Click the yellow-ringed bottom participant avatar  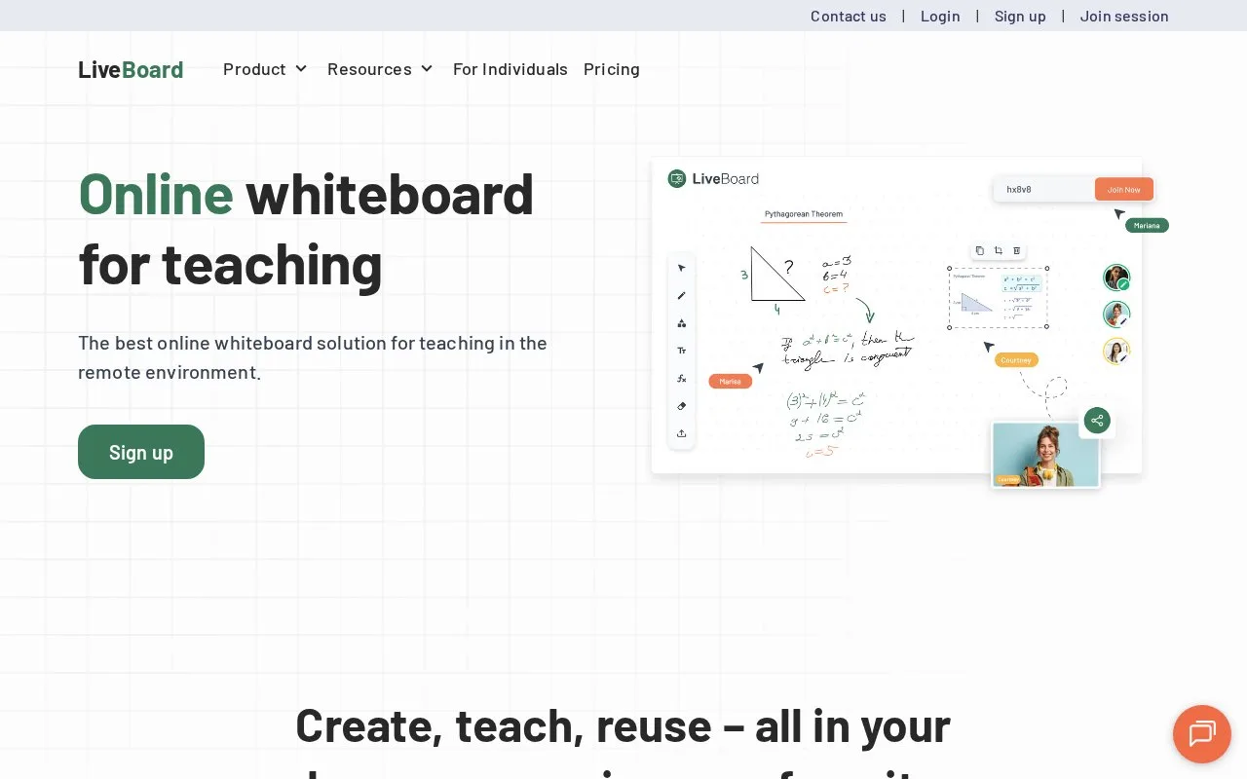(x=1116, y=352)
